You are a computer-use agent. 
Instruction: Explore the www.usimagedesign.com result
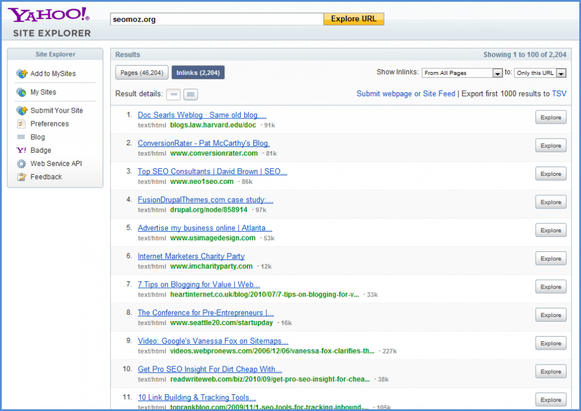[551, 230]
